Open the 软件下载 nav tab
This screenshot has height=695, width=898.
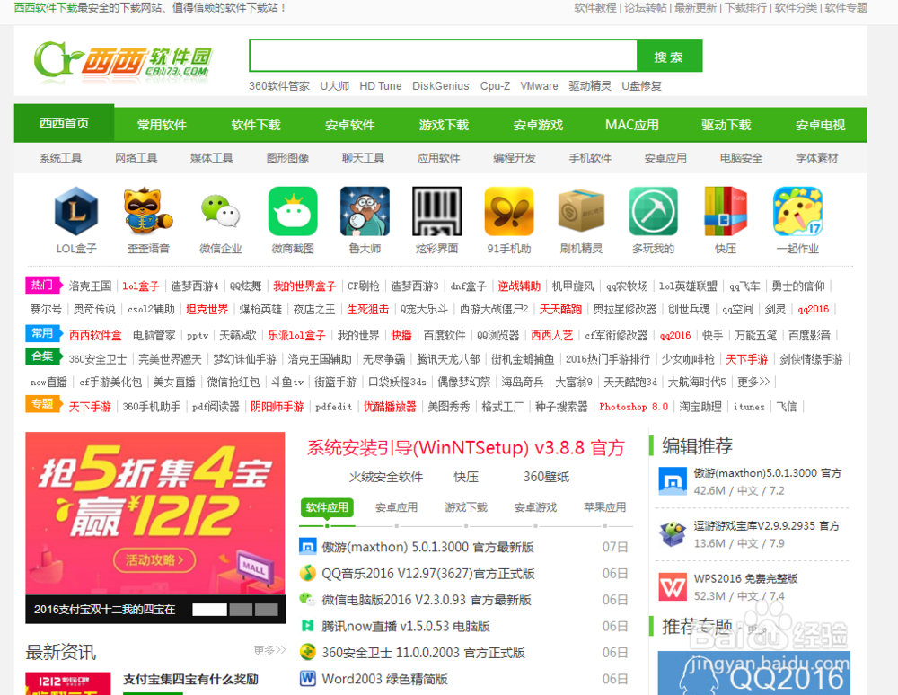pyautogui.click(x=256, y=125)
